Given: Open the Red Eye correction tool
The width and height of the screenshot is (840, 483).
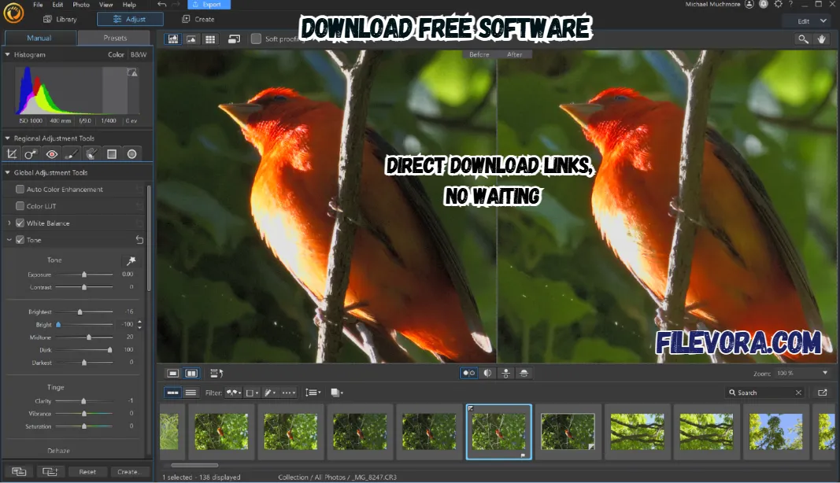Looking at the screenshot, I should (51, 154).
